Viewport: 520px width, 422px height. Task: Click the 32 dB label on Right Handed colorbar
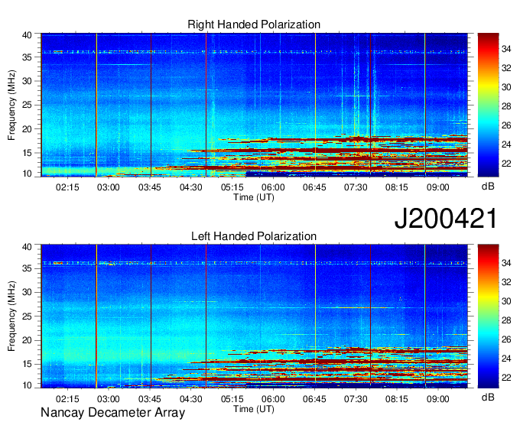point(506,68)
